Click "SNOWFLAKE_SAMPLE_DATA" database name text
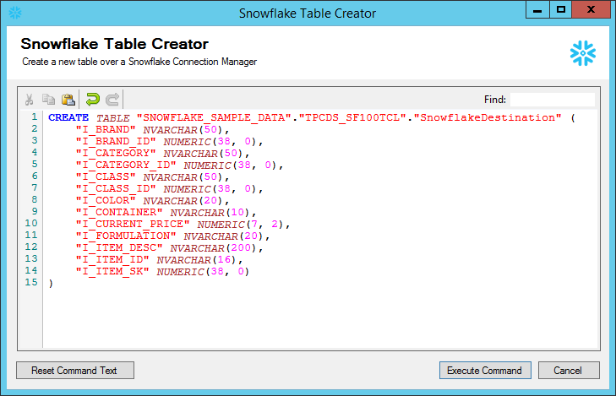 coord(214,117)
